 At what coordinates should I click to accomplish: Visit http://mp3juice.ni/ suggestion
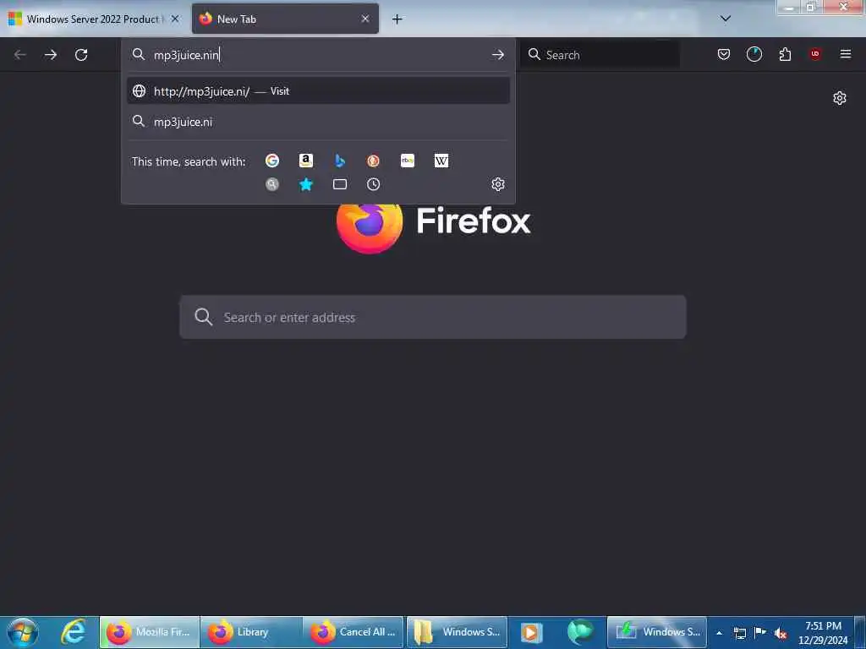coord(318,91)
